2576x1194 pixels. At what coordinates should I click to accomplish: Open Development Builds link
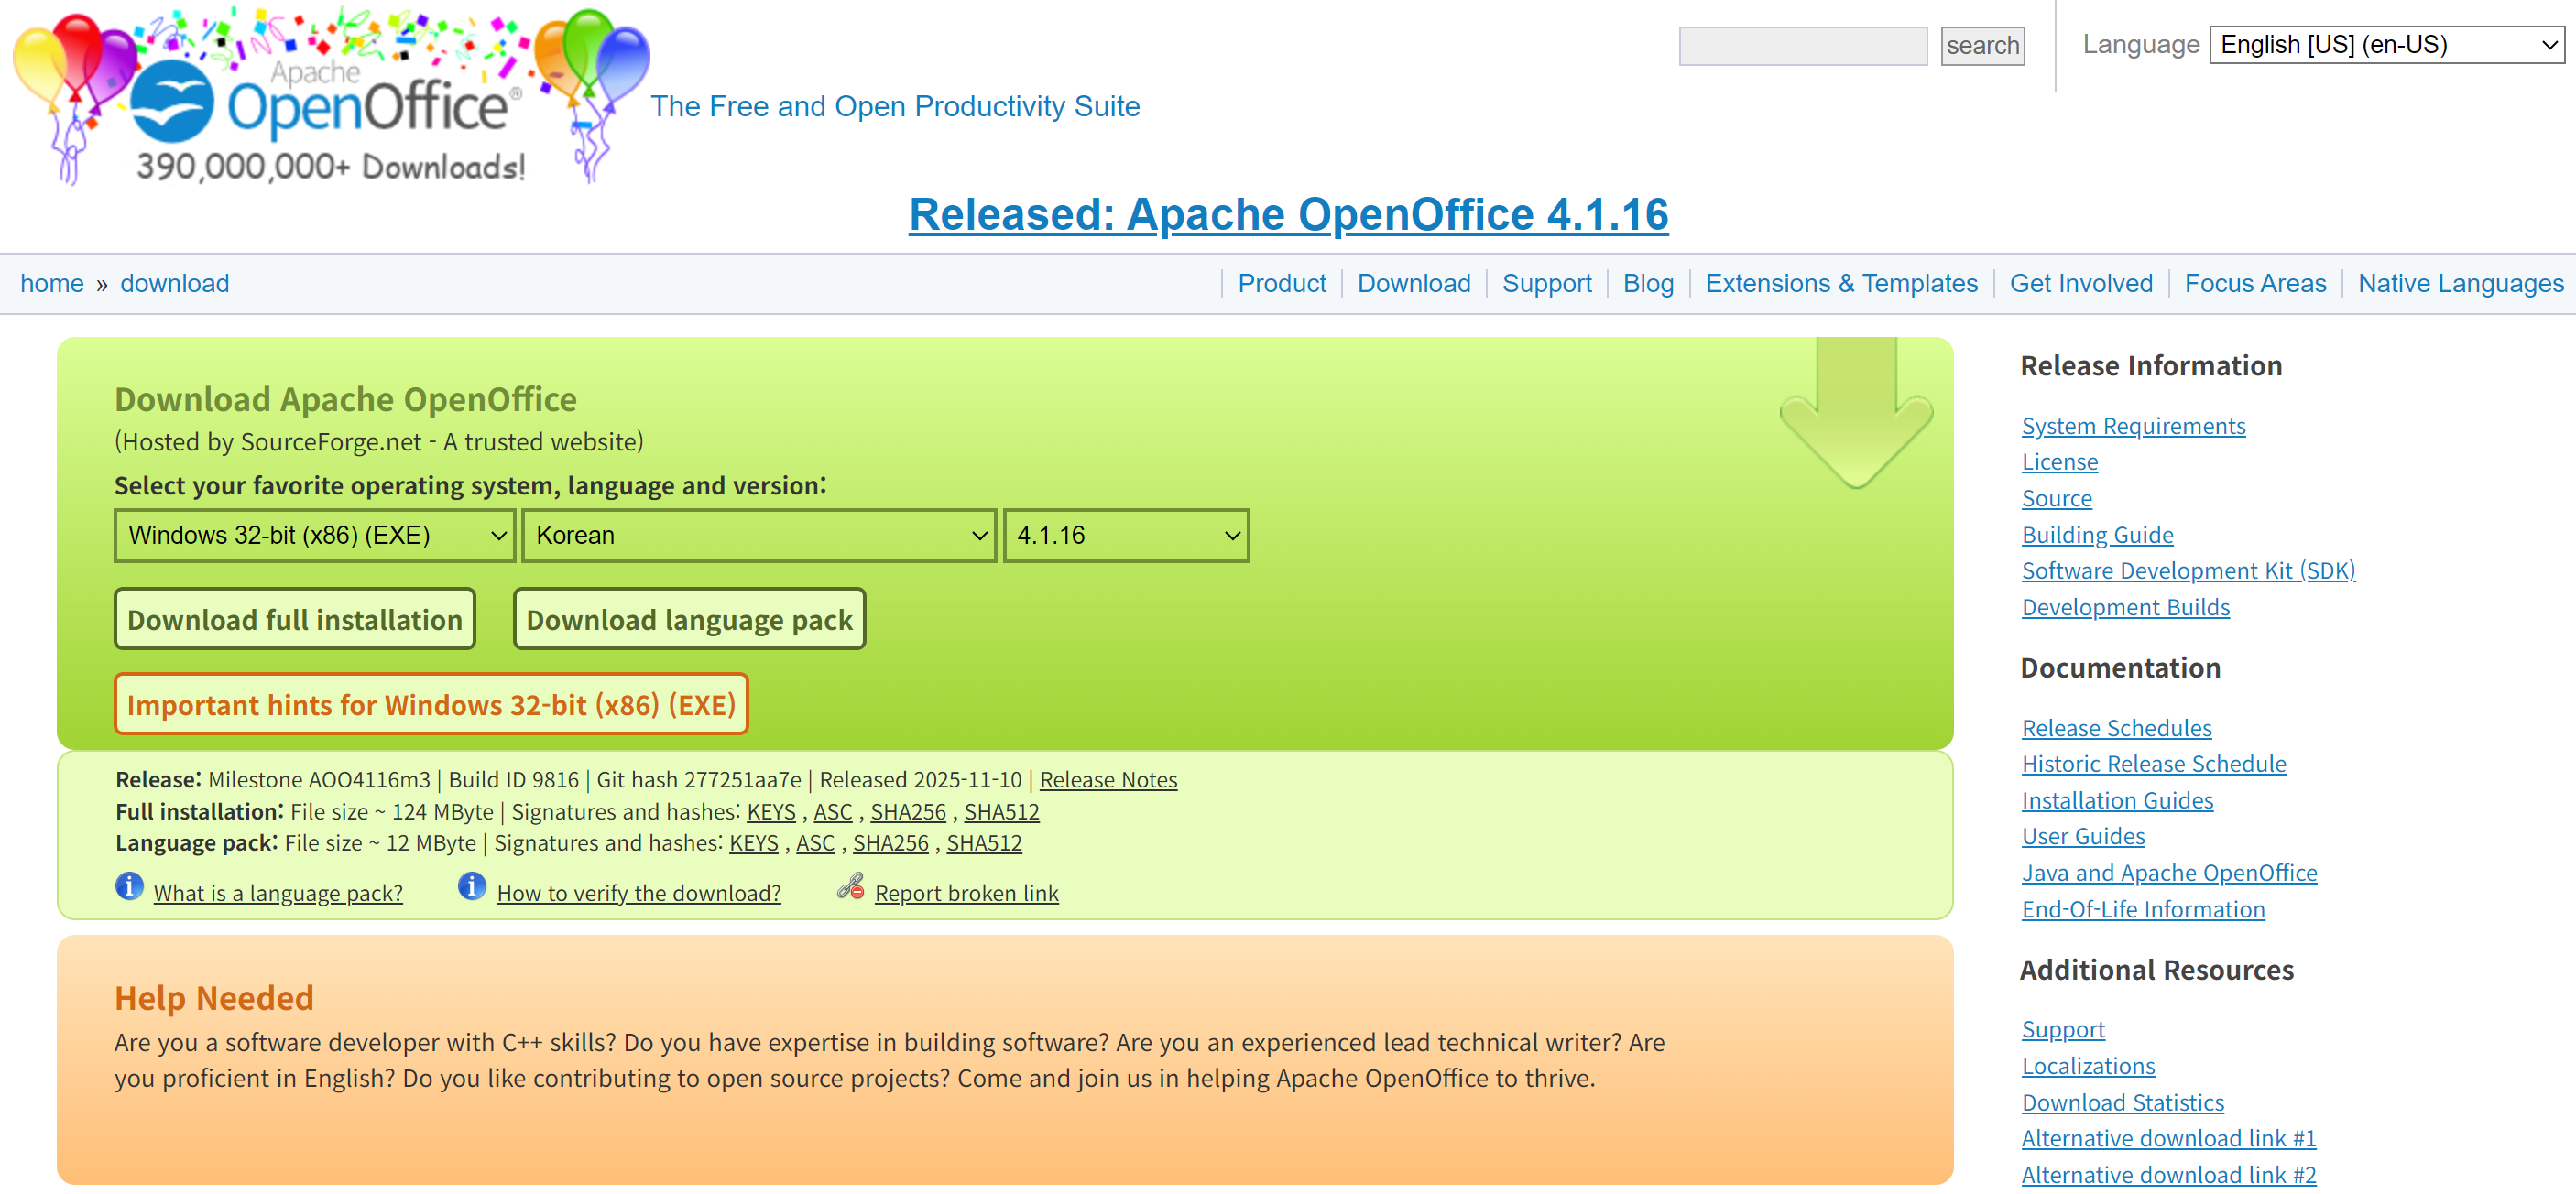click(x=2125, y=607)
